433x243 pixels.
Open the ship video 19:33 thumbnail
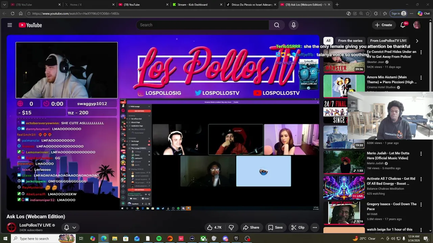[x=344, y=137]
